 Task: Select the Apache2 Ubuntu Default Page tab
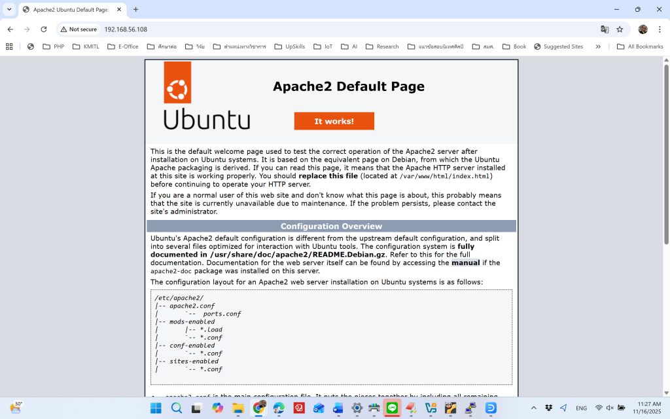(x=69, y=10)
